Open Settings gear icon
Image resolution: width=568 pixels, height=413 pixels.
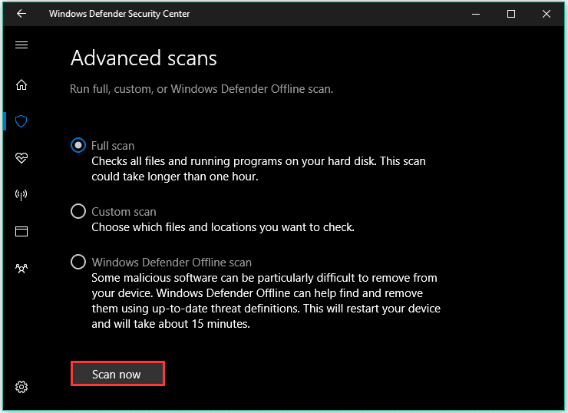click(21, 387)
